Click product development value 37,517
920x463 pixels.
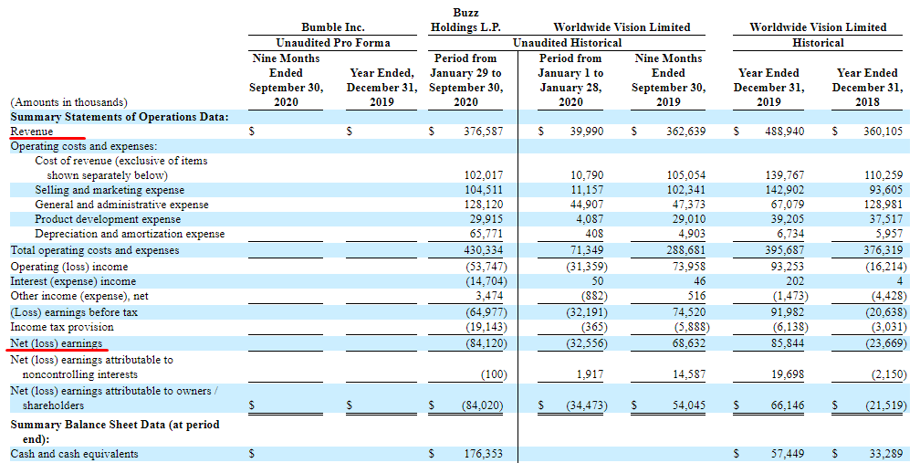tap(885, 219)
